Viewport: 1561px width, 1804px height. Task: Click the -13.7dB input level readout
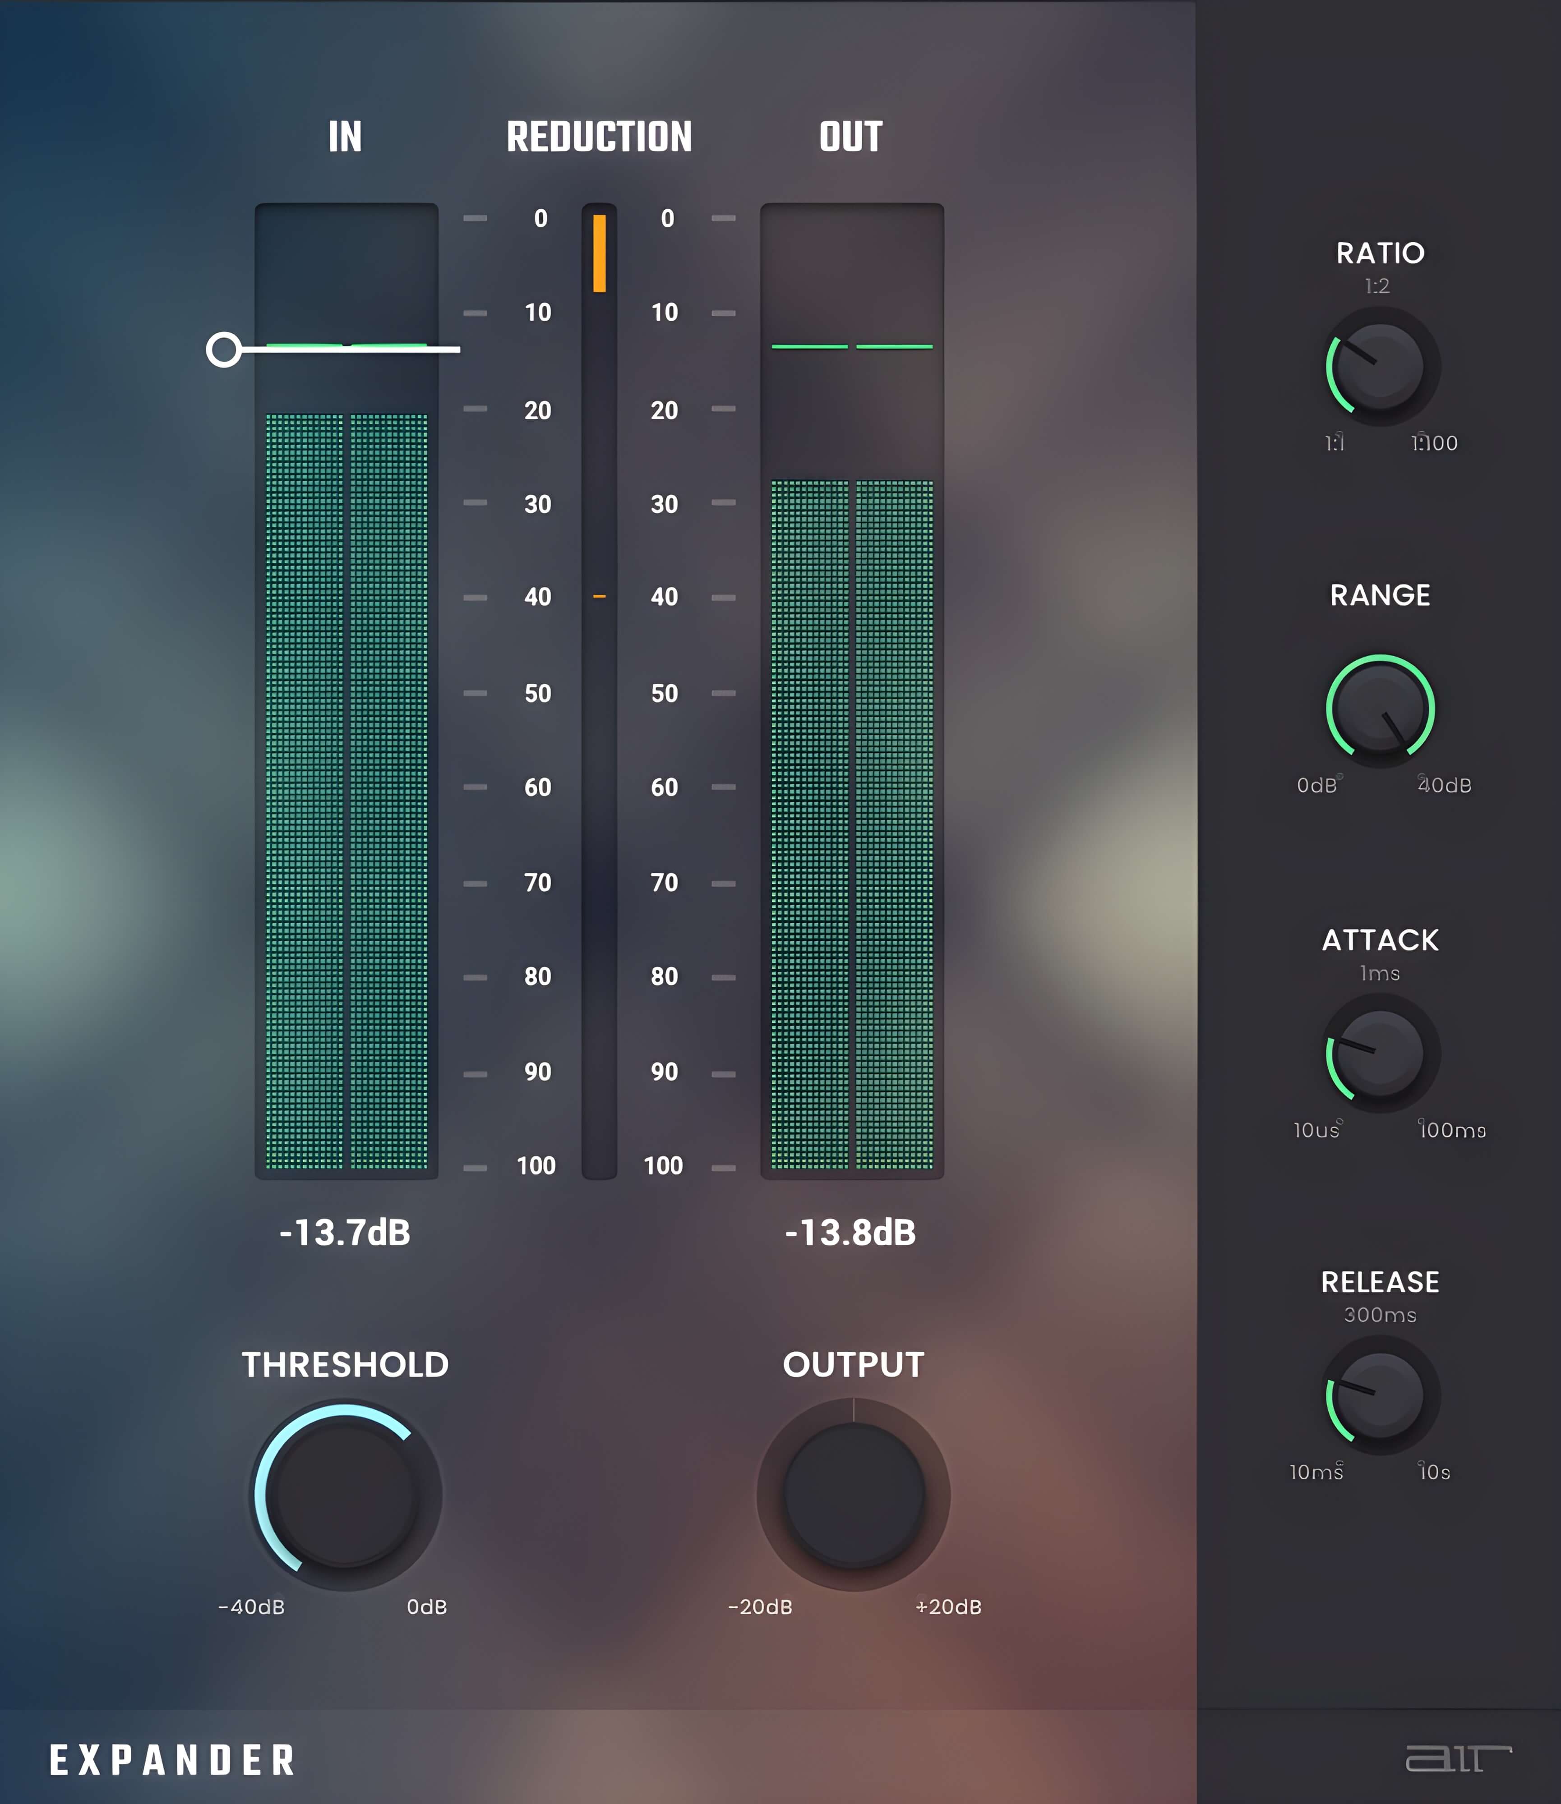pyautogui.click(x=345, y=1232)
